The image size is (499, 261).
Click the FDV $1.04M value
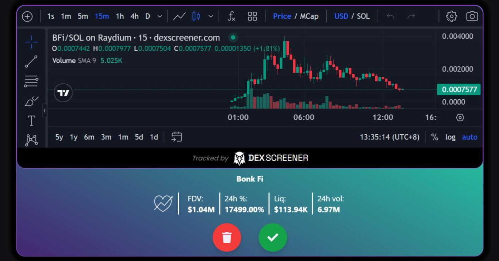point(201,210)
